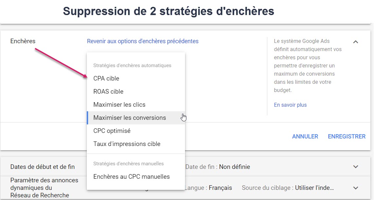Screen dimensions: 375x200
Task: Click "Langue : Français" setting
Action: point(209,188)
